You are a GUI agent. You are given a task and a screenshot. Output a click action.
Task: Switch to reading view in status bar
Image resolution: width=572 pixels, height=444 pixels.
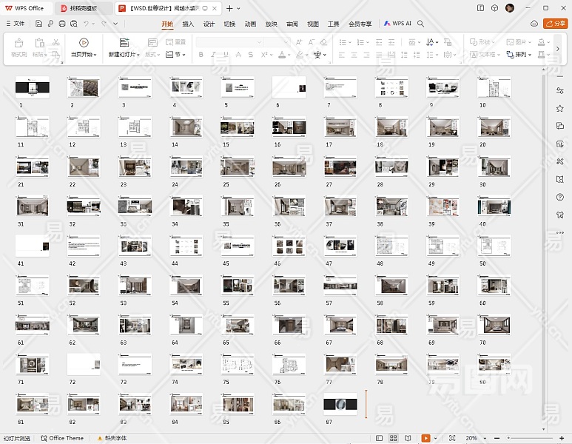coord(407,438)
